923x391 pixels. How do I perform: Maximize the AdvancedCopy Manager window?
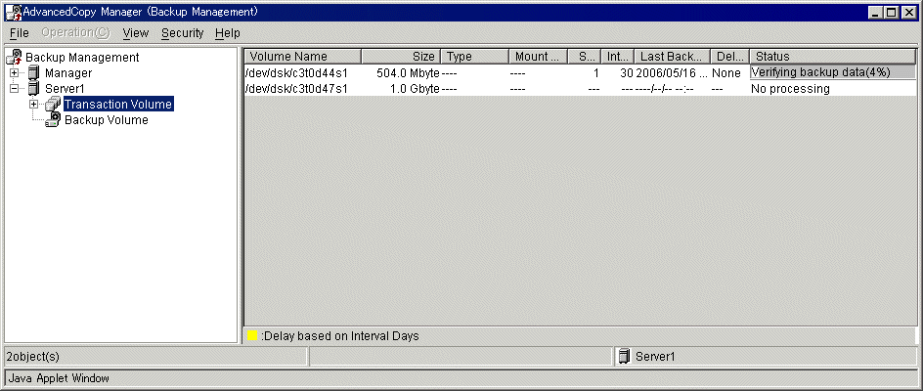coord(892,12)
